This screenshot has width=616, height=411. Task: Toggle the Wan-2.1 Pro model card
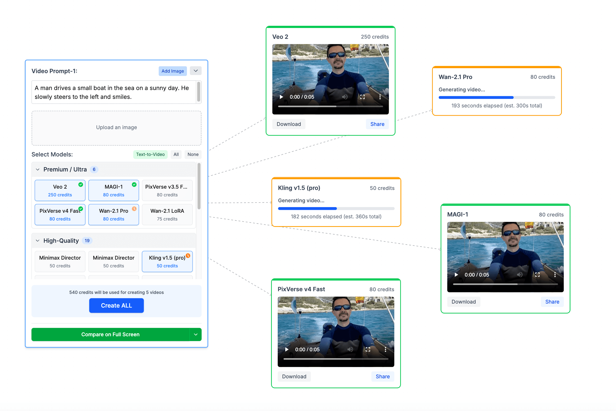[x=114, y=215]
